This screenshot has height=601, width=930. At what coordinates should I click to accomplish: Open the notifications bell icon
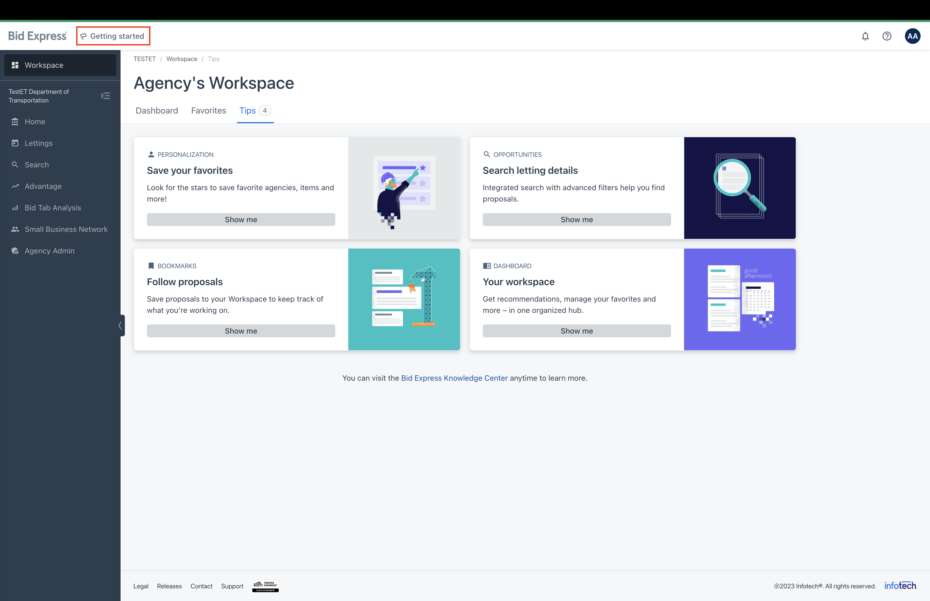pos(865,36)
